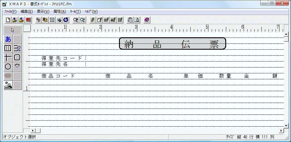This screenshot has width=291, height=142.
Task: Select the picture image insert tool
Action: [8, 85]
